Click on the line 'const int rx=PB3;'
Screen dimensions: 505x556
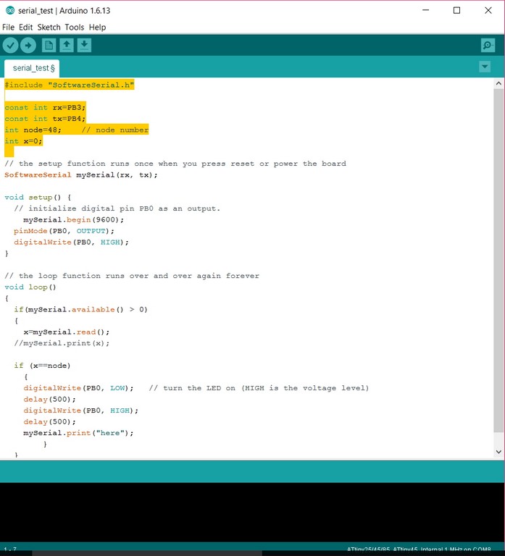tap(45, 107)
